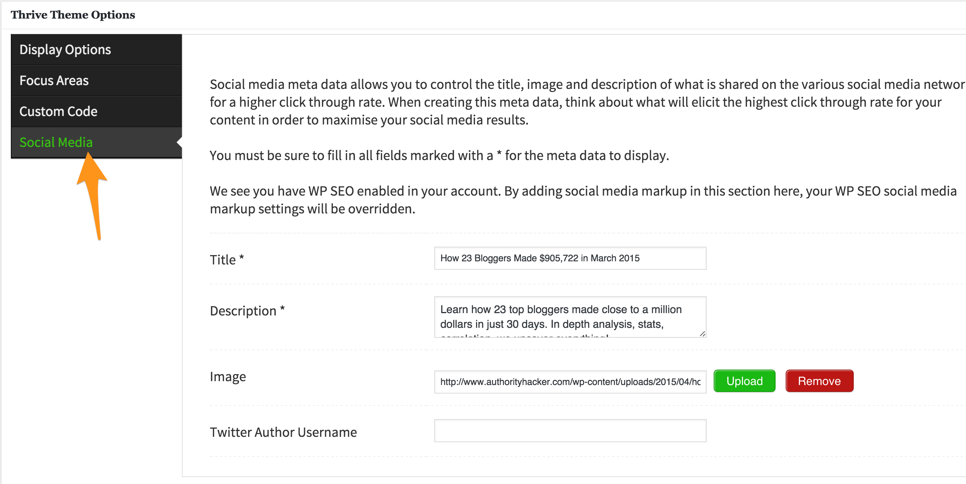Open the Custom Code section
Screen dimensions: 966x484
(96, 111)
